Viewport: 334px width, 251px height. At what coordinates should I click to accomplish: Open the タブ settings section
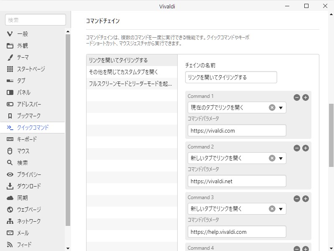[32, 81]
